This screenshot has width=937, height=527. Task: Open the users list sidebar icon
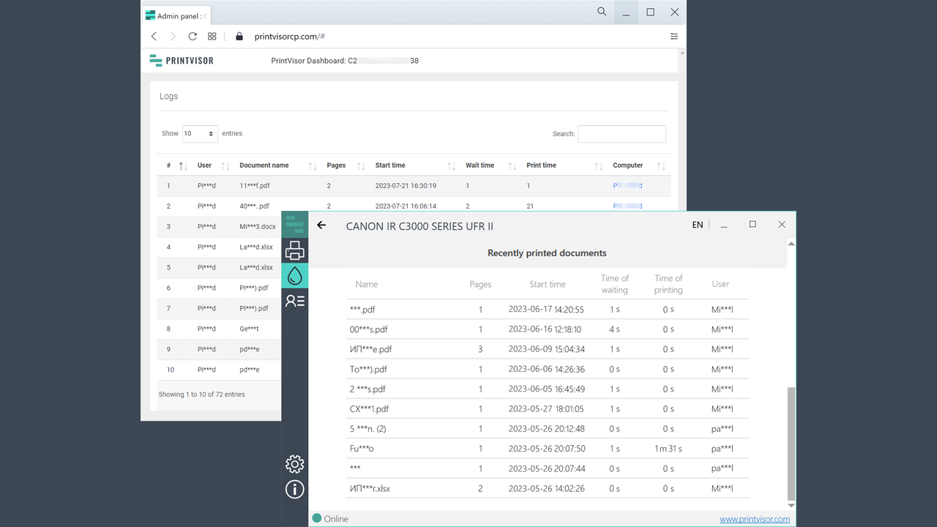pyautogui.click(x=295, y=301)
